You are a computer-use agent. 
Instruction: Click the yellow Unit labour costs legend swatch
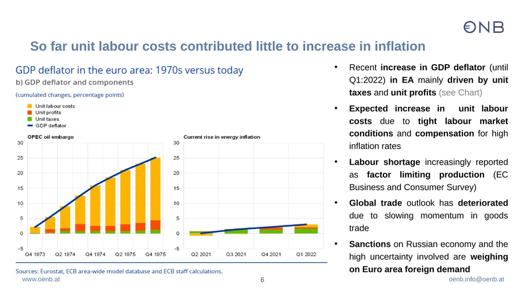tap(30, 106)
